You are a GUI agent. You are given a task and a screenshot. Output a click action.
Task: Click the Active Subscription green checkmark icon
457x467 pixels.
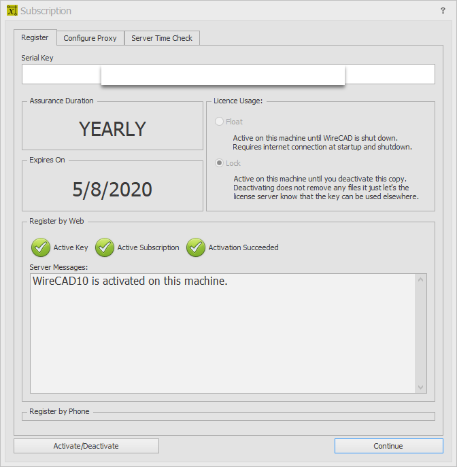click(105, 247)
